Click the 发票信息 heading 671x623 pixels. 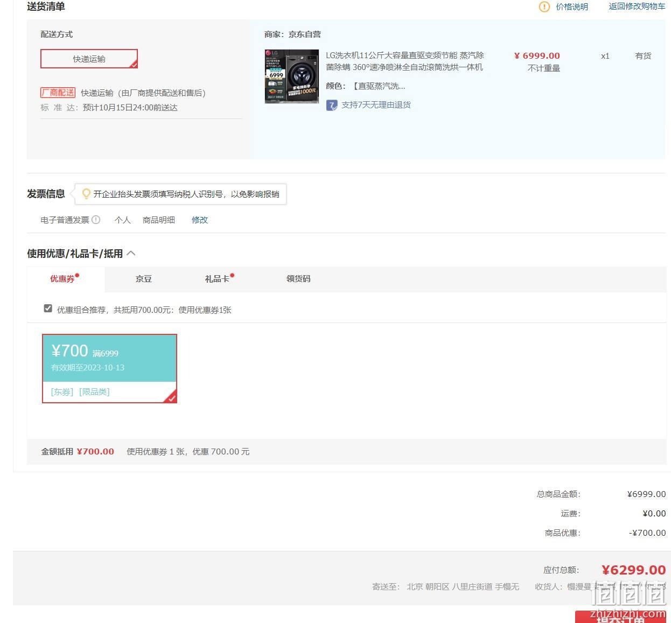click(46, 194)
